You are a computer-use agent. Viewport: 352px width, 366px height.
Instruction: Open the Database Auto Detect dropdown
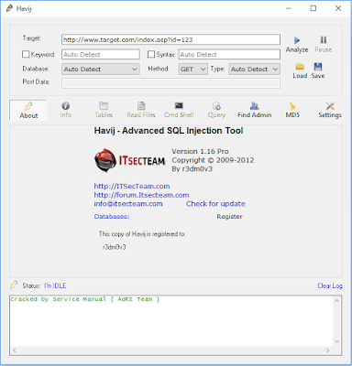(101, 69)
